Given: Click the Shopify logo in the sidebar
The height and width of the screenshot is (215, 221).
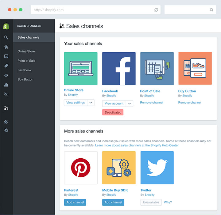Looking at the screenshot, I should coord(6,26).
